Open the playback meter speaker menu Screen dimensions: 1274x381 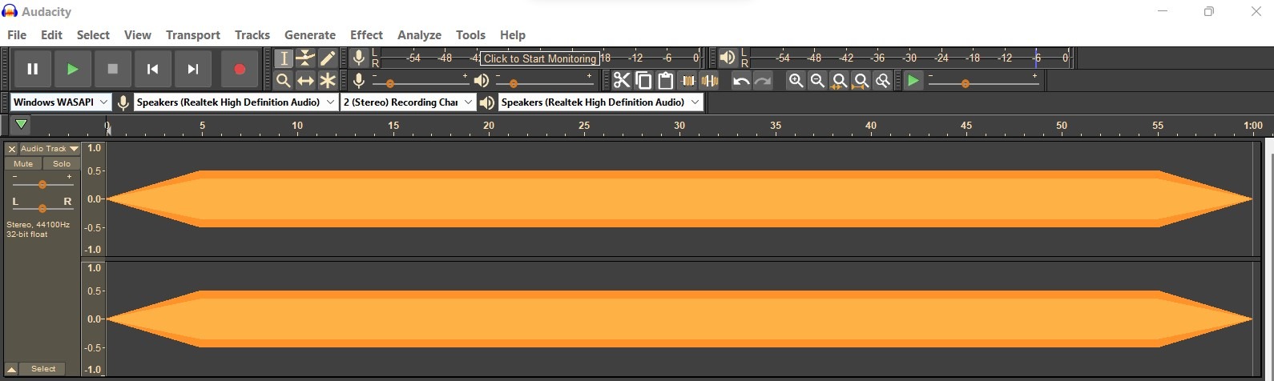point(728,58)
